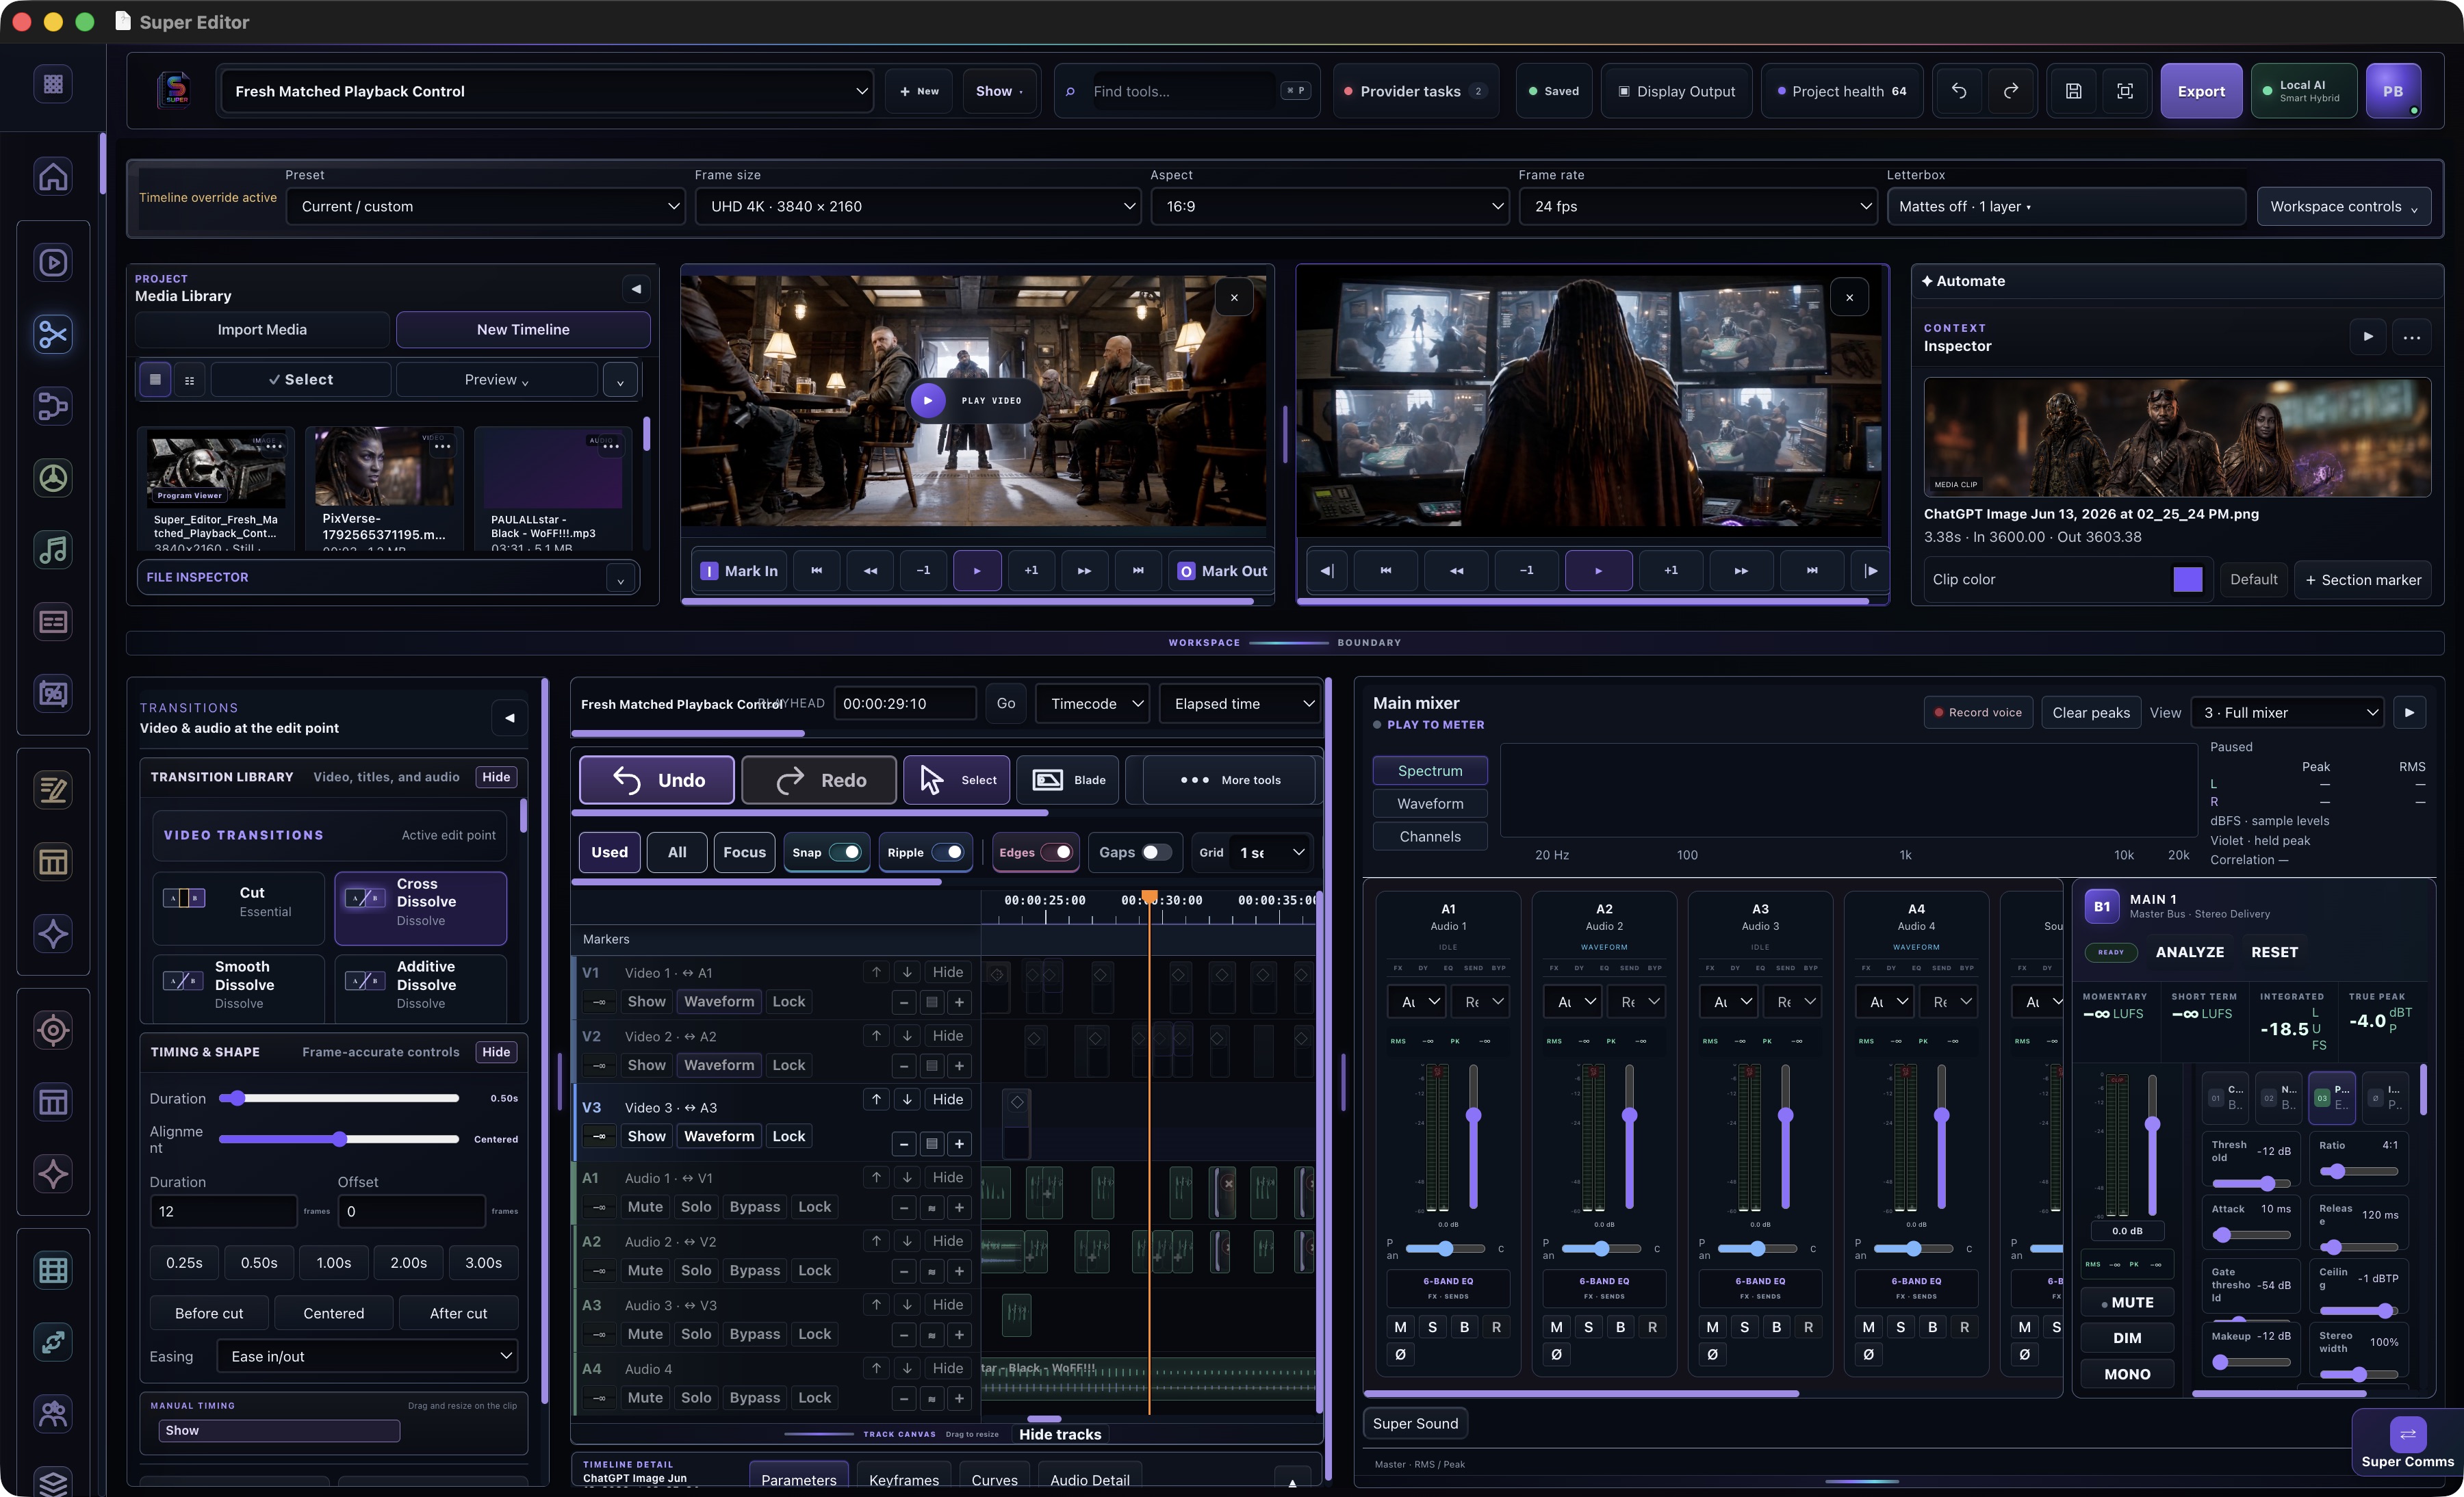Switch to the Spectrum tab
Image resolution: width=2464 pixels, height=1497 pixels.
pyautogui.click(x=1429, y=770)
